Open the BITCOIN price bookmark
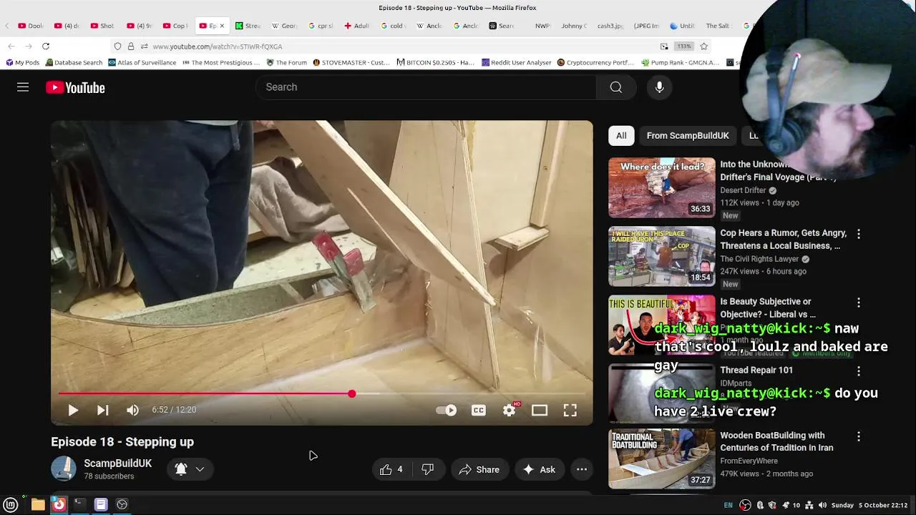916x515 pixels. 435,62
